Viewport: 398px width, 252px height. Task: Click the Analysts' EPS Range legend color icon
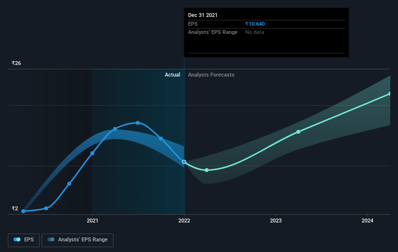(51, 239)
